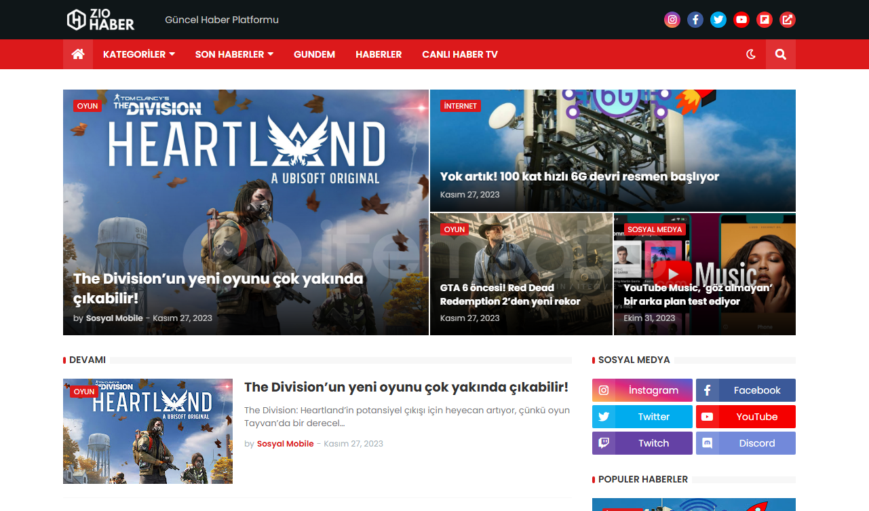Open YouTube icon in top header

[741, 20]
